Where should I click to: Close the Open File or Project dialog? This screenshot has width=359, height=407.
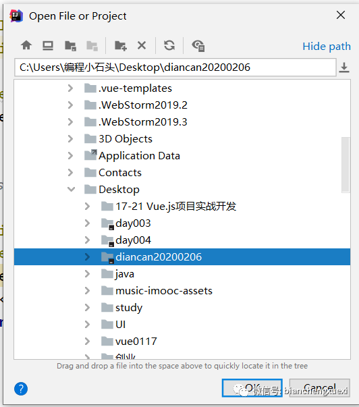tap(341, 15)
